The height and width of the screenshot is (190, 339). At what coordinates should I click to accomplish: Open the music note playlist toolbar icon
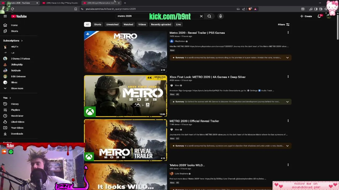(311, 9)
